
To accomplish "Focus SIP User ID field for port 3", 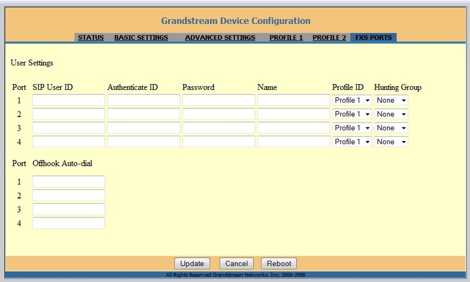I will pos(69,127).
